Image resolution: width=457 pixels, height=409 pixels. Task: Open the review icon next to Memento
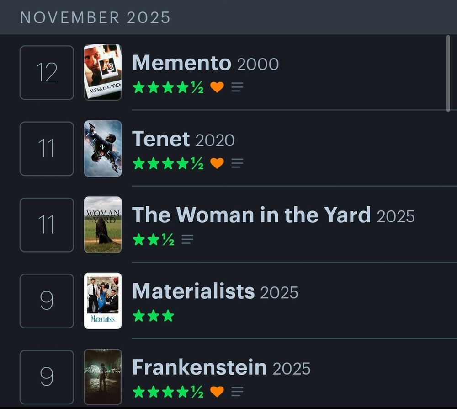point(237,87)
